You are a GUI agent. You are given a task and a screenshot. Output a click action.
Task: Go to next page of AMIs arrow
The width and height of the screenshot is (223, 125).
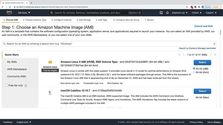(x=210, y=55)
